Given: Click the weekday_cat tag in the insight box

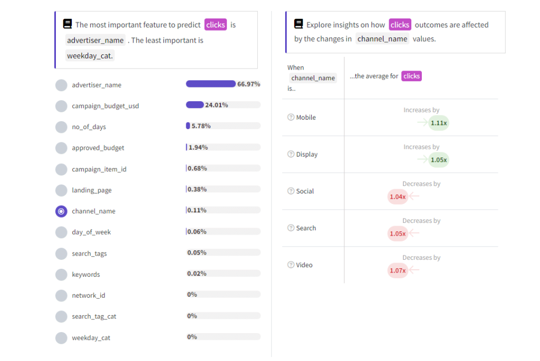Looking at the screenshot, I should (x=90, y=55).
